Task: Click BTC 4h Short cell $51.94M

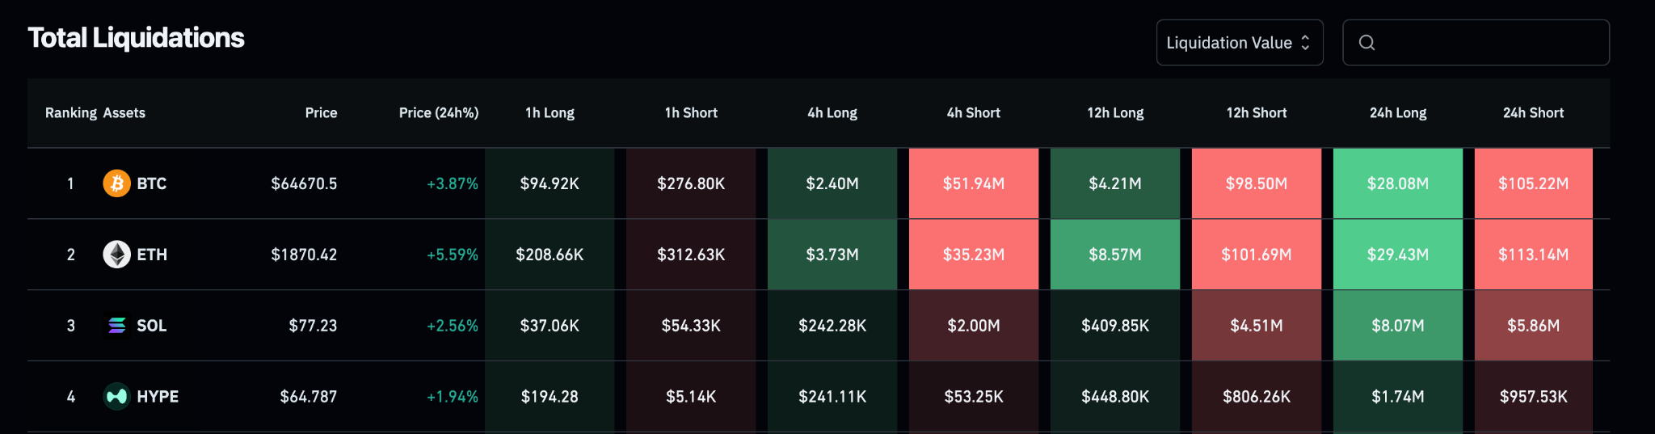Action: click(974, 183)
